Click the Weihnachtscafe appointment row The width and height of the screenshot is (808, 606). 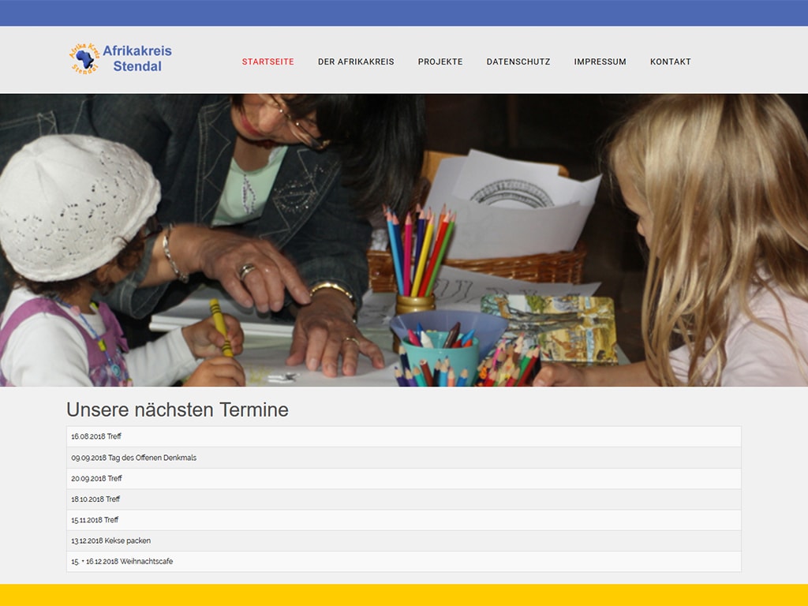coord(122,562)
